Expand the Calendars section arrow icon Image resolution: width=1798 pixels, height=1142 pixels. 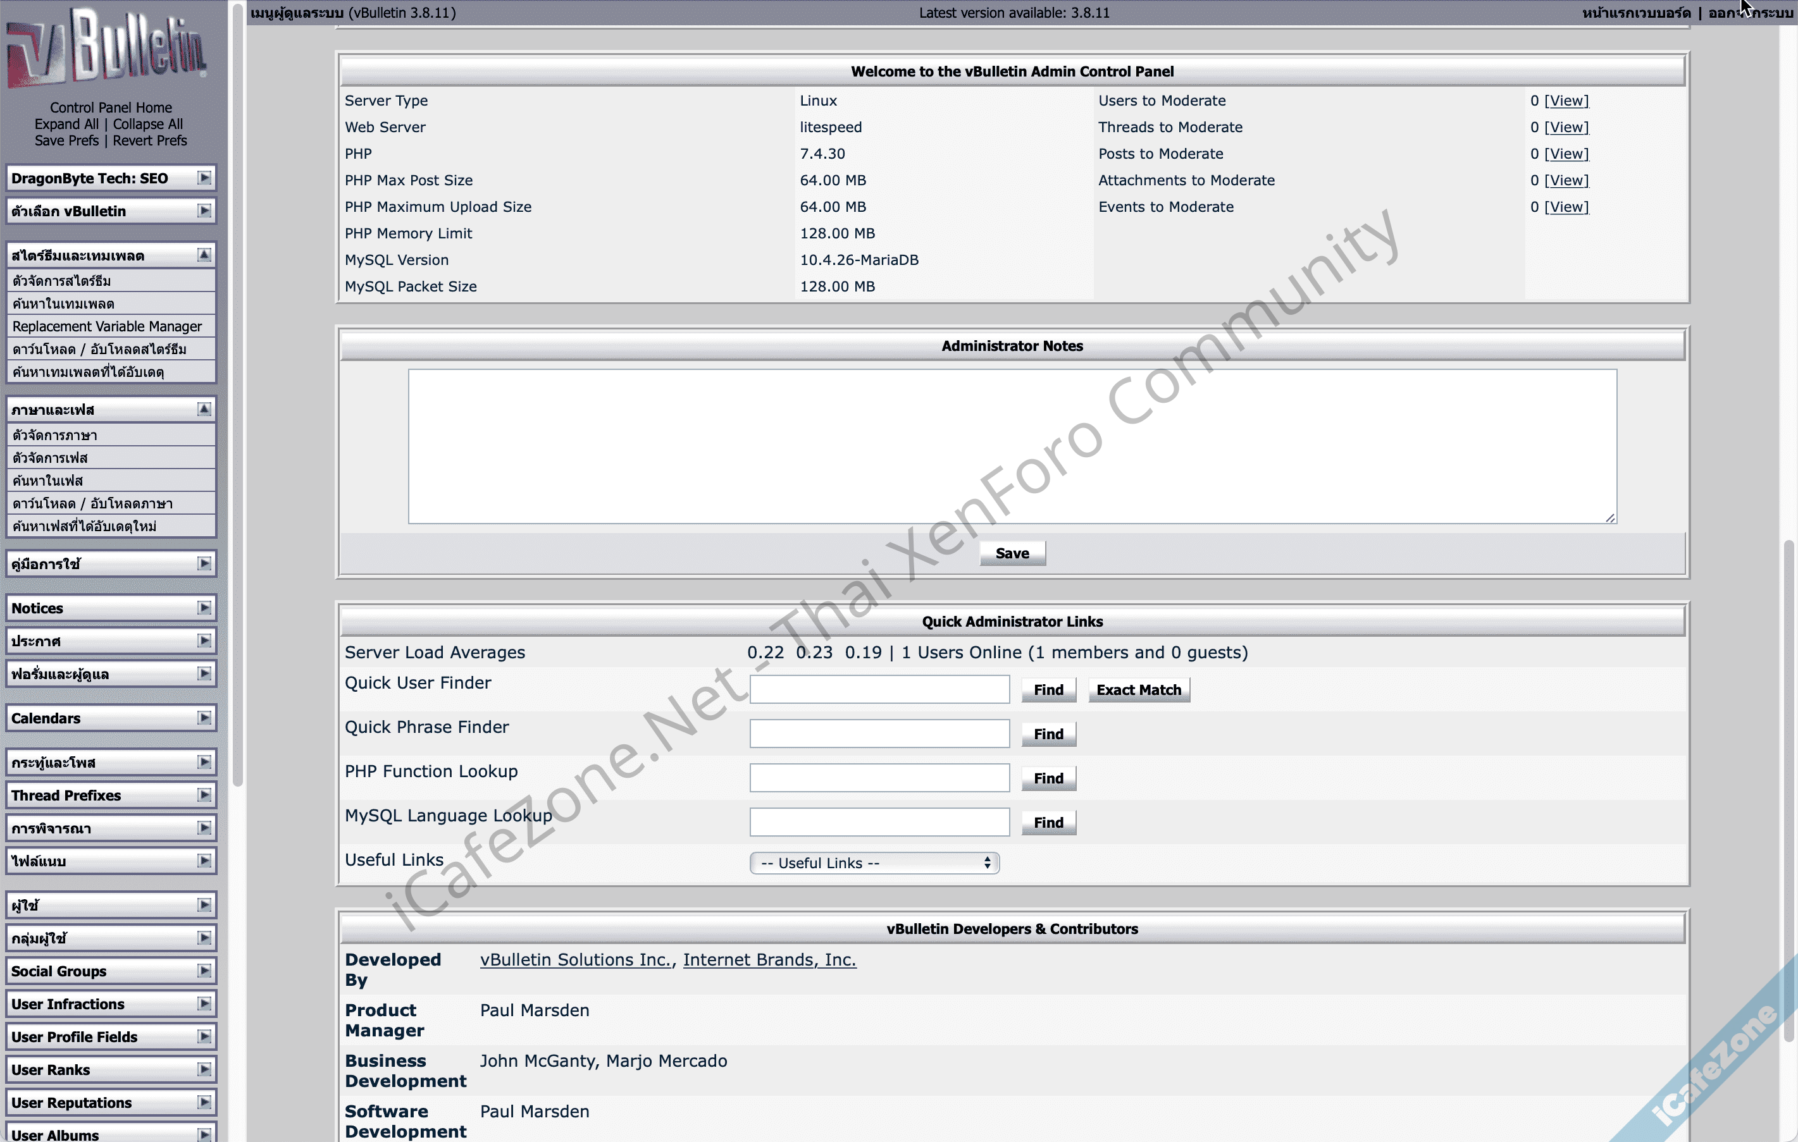point(204,717)
